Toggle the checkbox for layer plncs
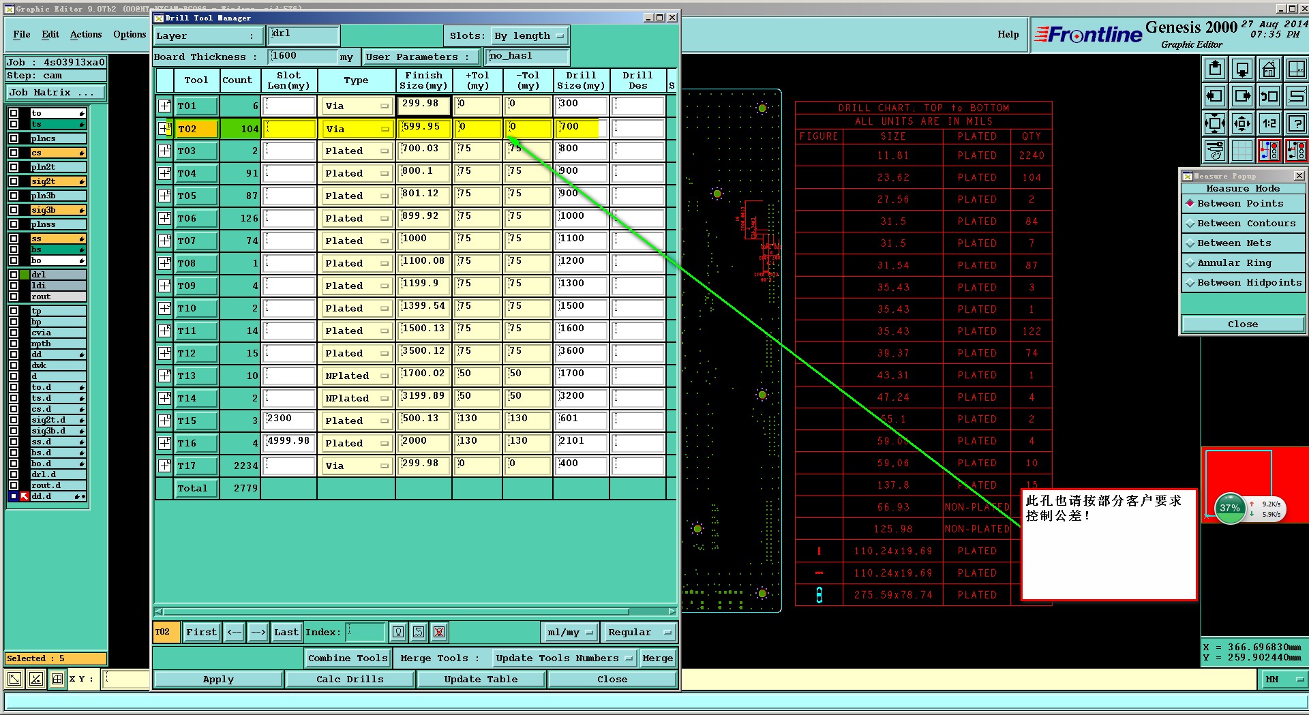 click(13, 138)
